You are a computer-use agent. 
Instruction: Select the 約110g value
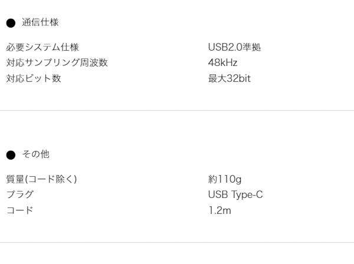225,180
